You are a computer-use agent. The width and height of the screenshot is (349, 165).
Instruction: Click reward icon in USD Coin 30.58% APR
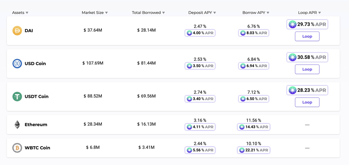(x=293, y=57)
